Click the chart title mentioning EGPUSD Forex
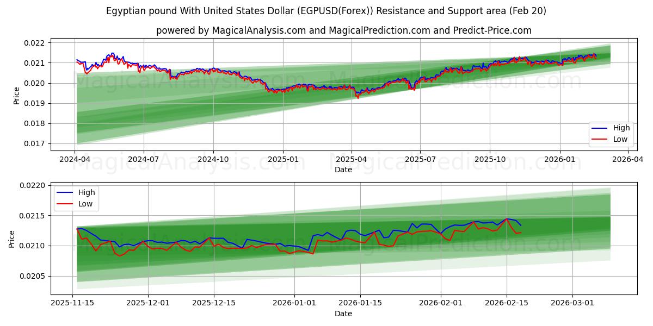This screenshot has width=653, height=326. tap(326, 10)
